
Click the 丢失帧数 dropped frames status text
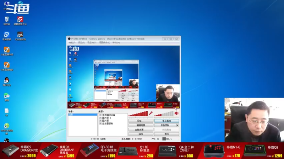132,139
